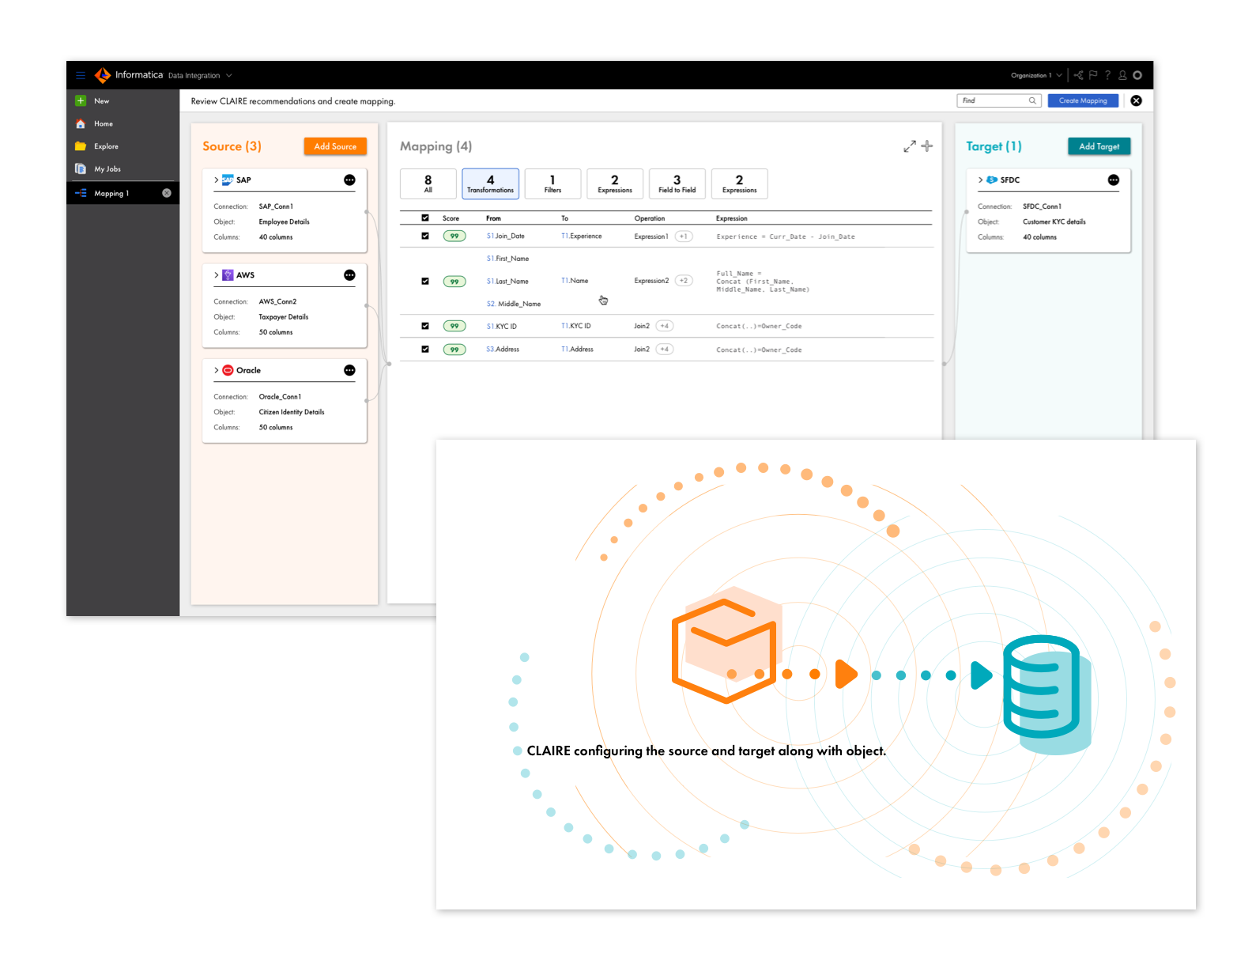1252x968 pixels.
Task: Open the help question mark icon
Action: click(1107, 75)
